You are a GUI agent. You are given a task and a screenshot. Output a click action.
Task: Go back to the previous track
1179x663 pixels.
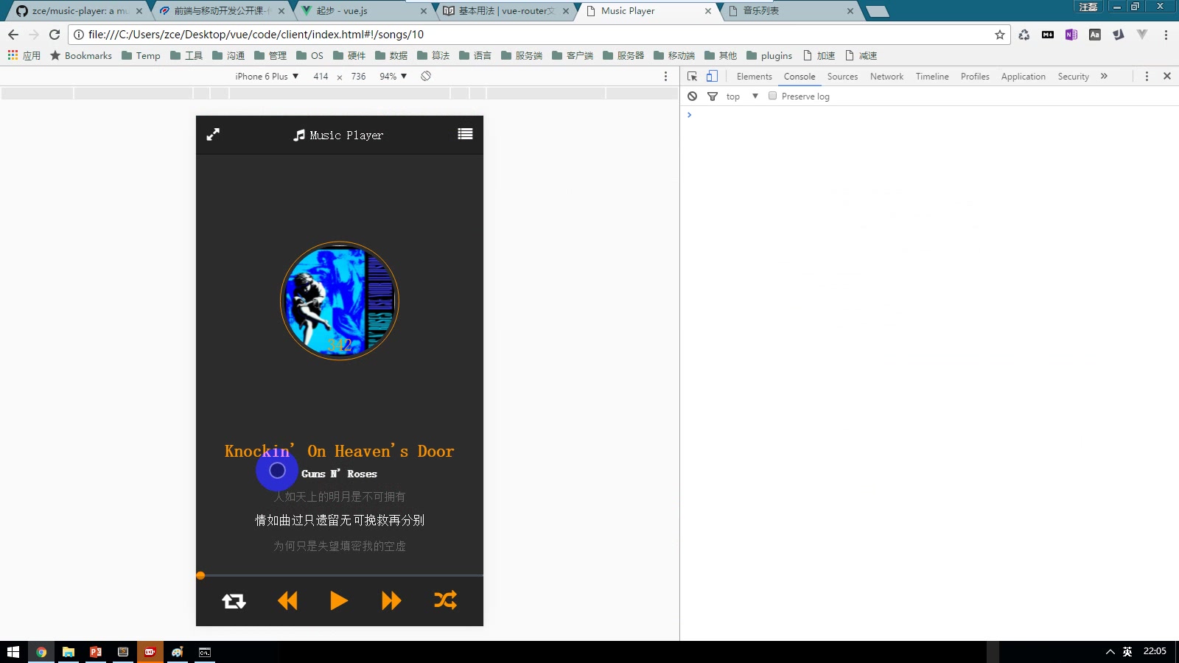287,600
